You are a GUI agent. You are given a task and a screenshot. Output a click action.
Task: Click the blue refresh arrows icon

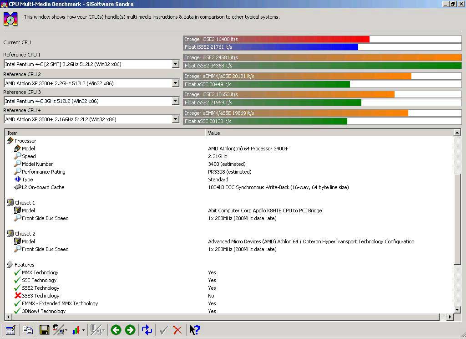[147, 330]
